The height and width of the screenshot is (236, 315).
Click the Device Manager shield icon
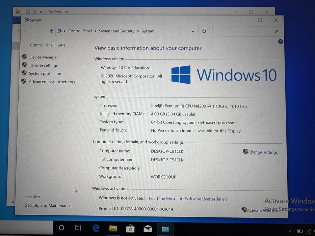click(x=25, y=57)
